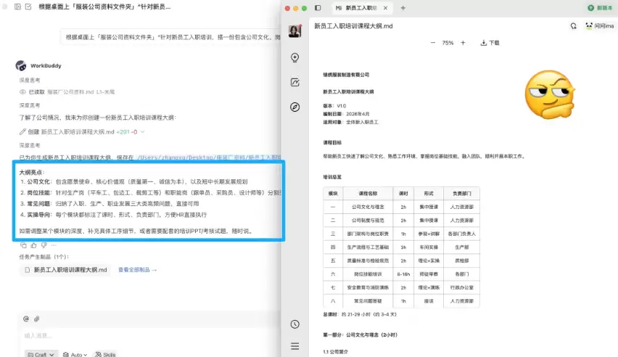Click the 问问ima button
618x357 pixels.
tap(599, 26)
